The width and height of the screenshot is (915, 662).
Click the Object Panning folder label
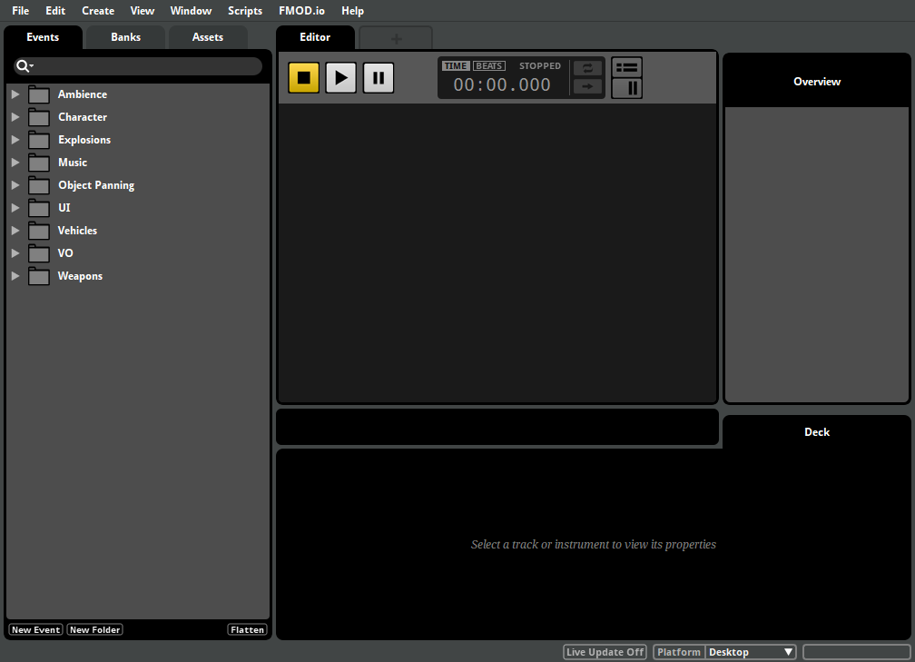96,185
